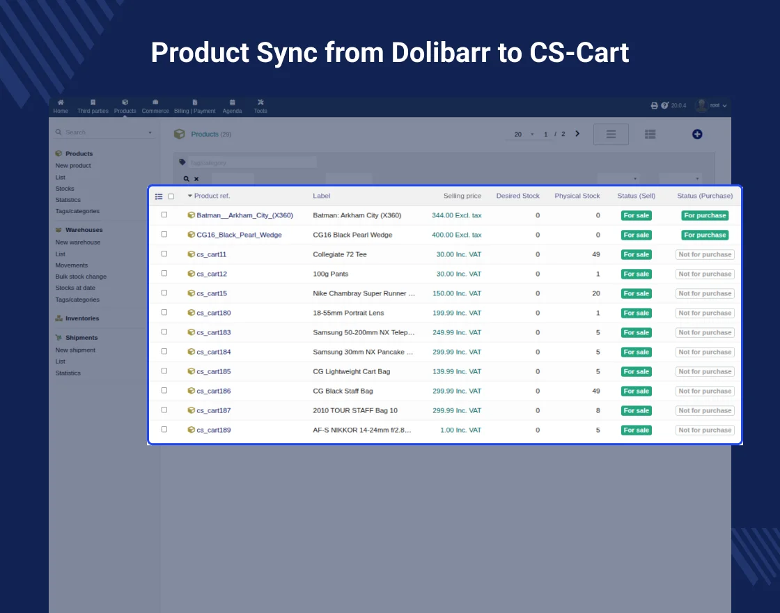This screenshot has height=613, width=780.
Task: Sort by the Product ref. column arrow
Action: pos(190,196)
